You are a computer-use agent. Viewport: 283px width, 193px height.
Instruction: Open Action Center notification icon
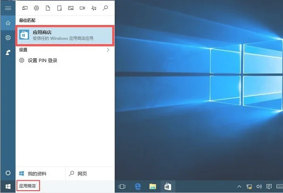click(x=269, y=186)
